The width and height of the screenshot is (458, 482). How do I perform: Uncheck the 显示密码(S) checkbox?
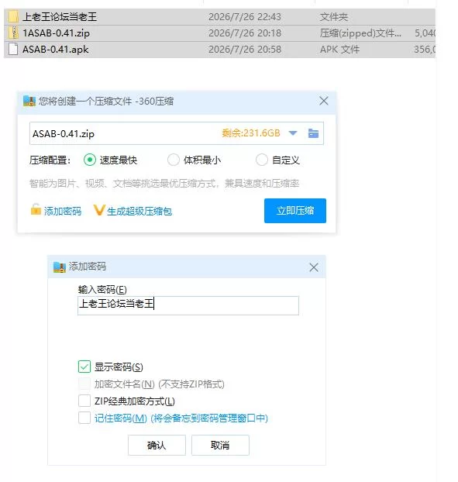(x=84, y=367)
